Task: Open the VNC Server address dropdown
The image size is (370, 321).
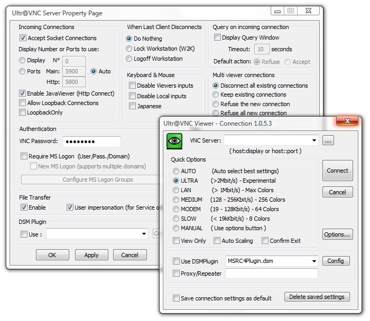Action: 314,140
